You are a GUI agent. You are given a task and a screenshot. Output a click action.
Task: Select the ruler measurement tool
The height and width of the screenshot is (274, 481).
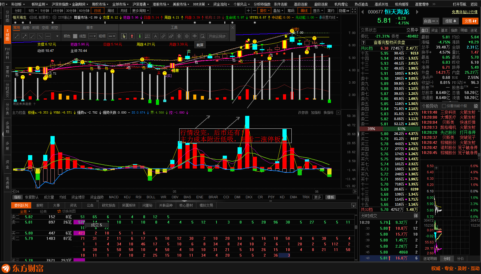tap(163, 36)
